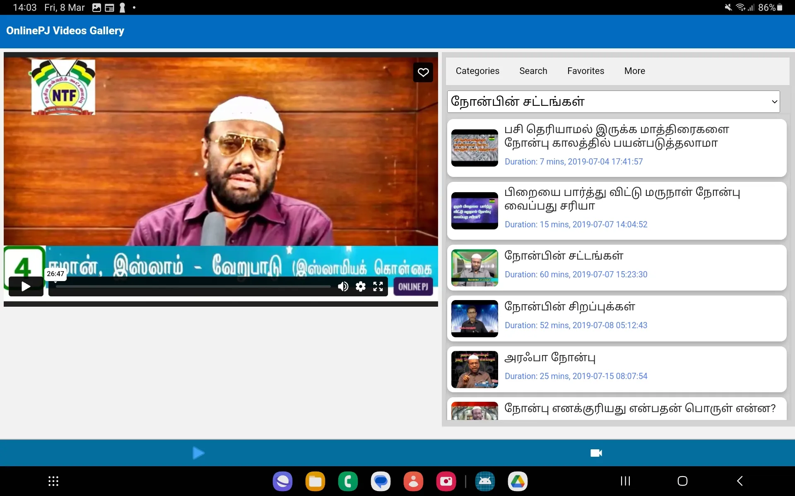Open Google Drive from the taskbar
This screenshot has width=795, height=496.
(518, 481)
